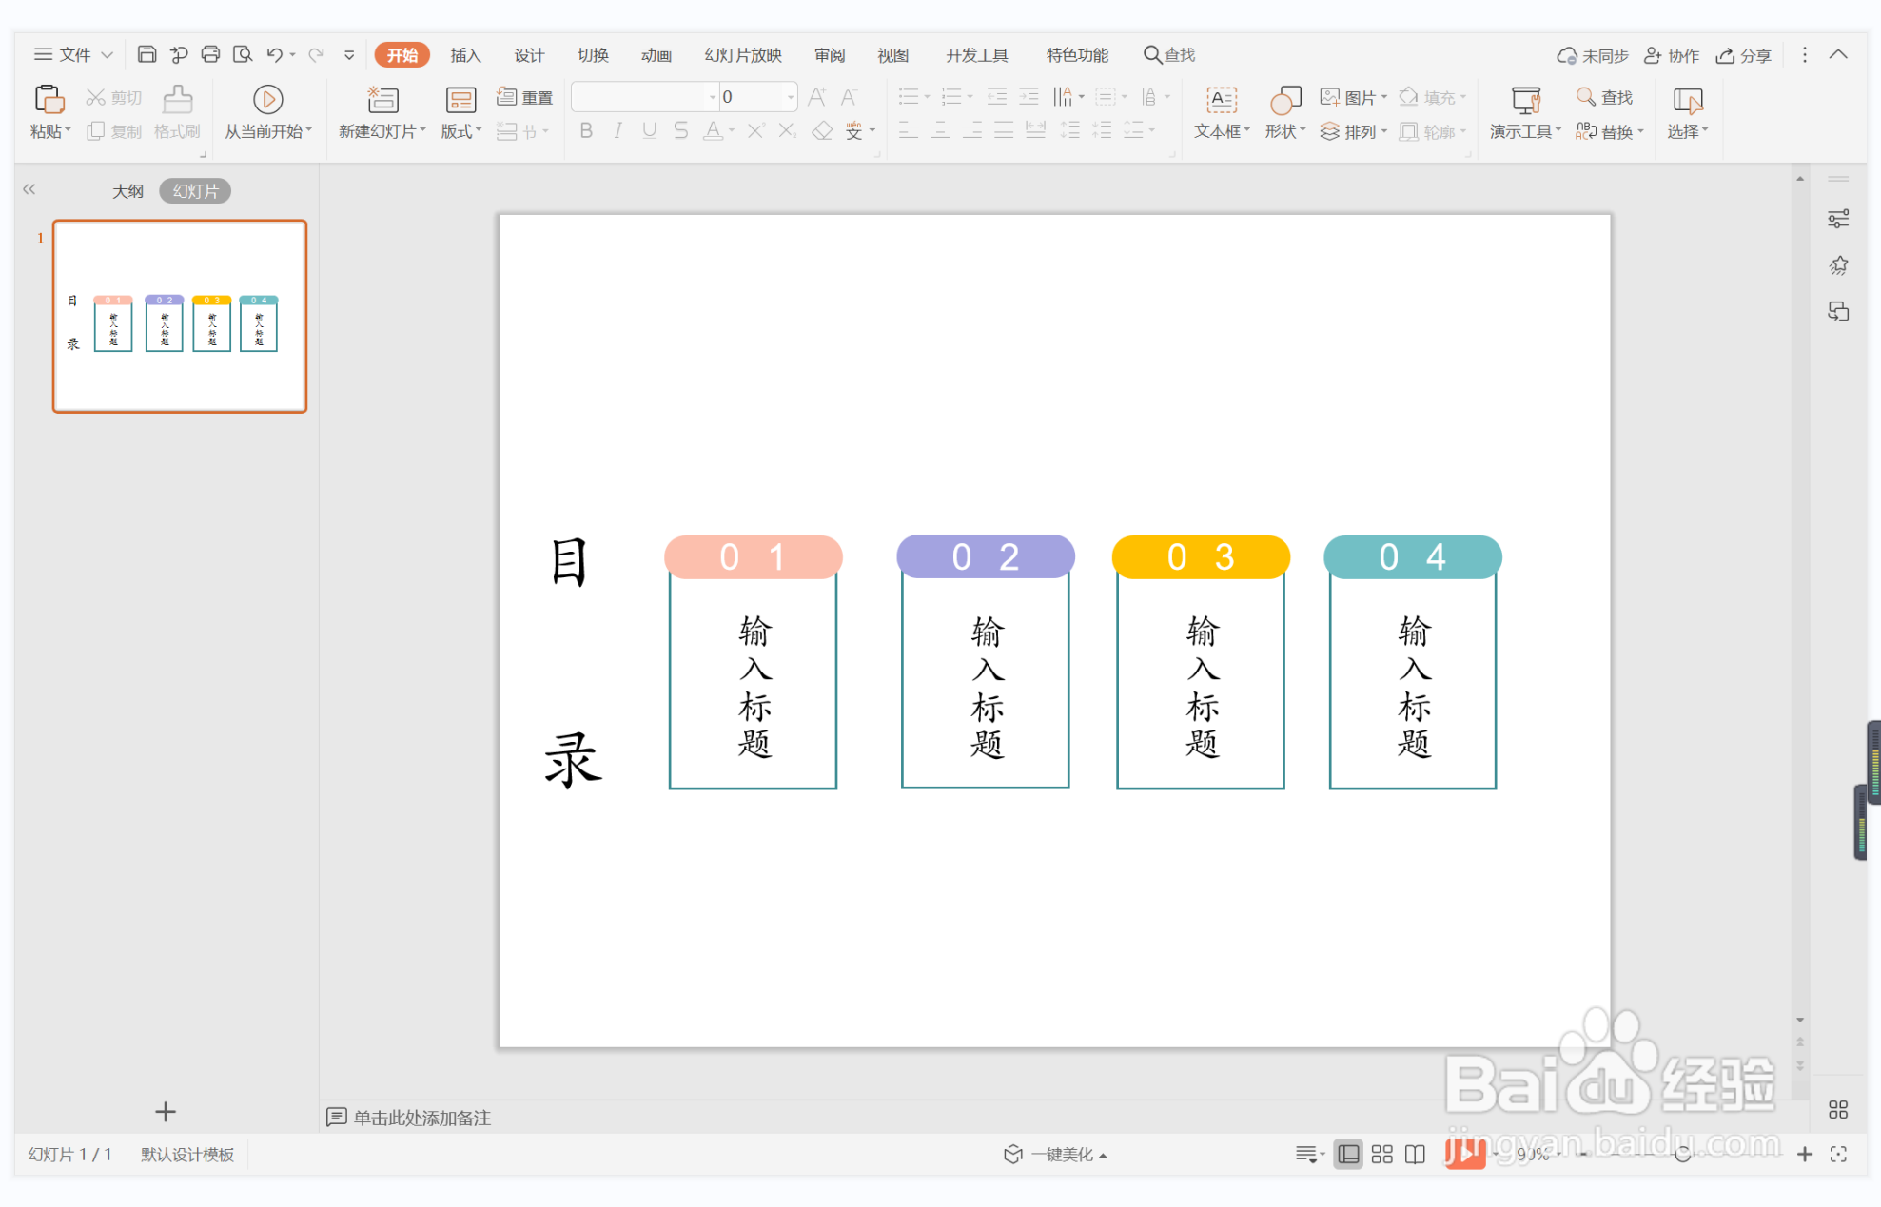Viewport: 1881px width, 1207px height.
Task: Insert a Text Box using ribbon icon
Action: point(1221,100)
